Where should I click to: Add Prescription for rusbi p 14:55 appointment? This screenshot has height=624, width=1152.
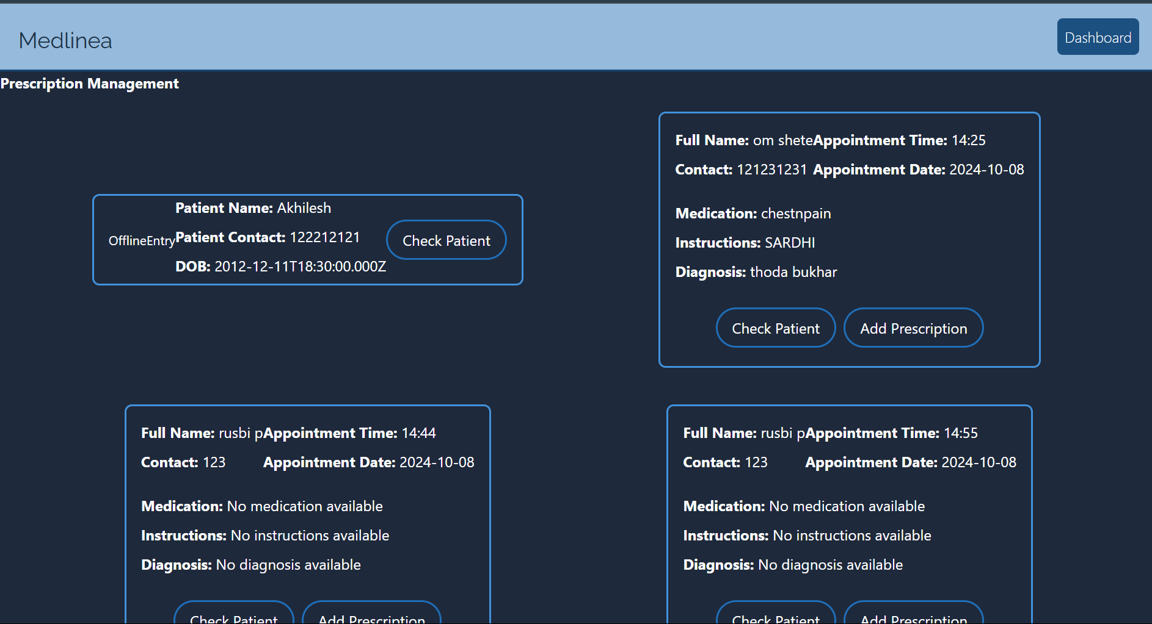914,613
